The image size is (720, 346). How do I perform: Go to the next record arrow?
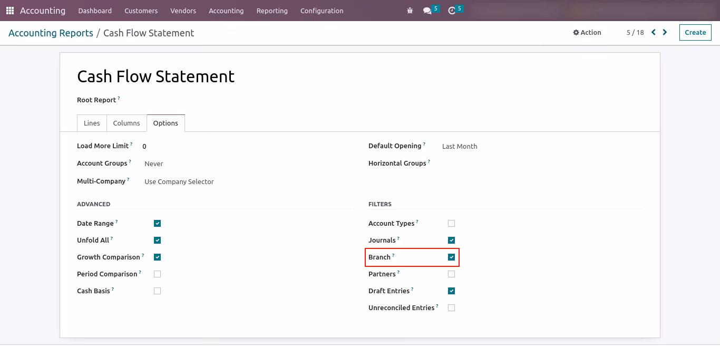click(x=665, y=32)
